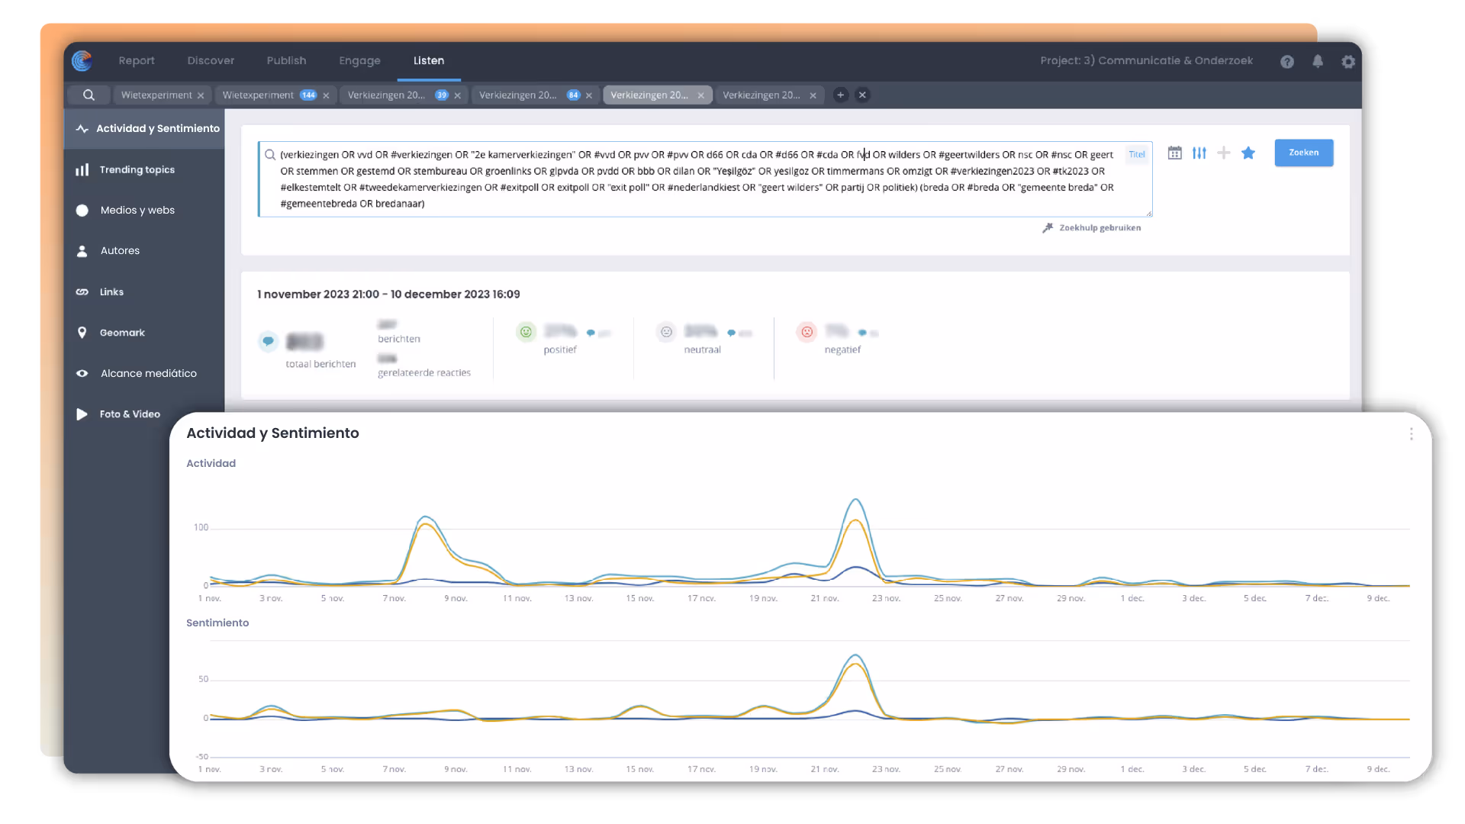Open the filter sliders icon
This screenshot has height=824, width=1465.
click(1199, 153)
